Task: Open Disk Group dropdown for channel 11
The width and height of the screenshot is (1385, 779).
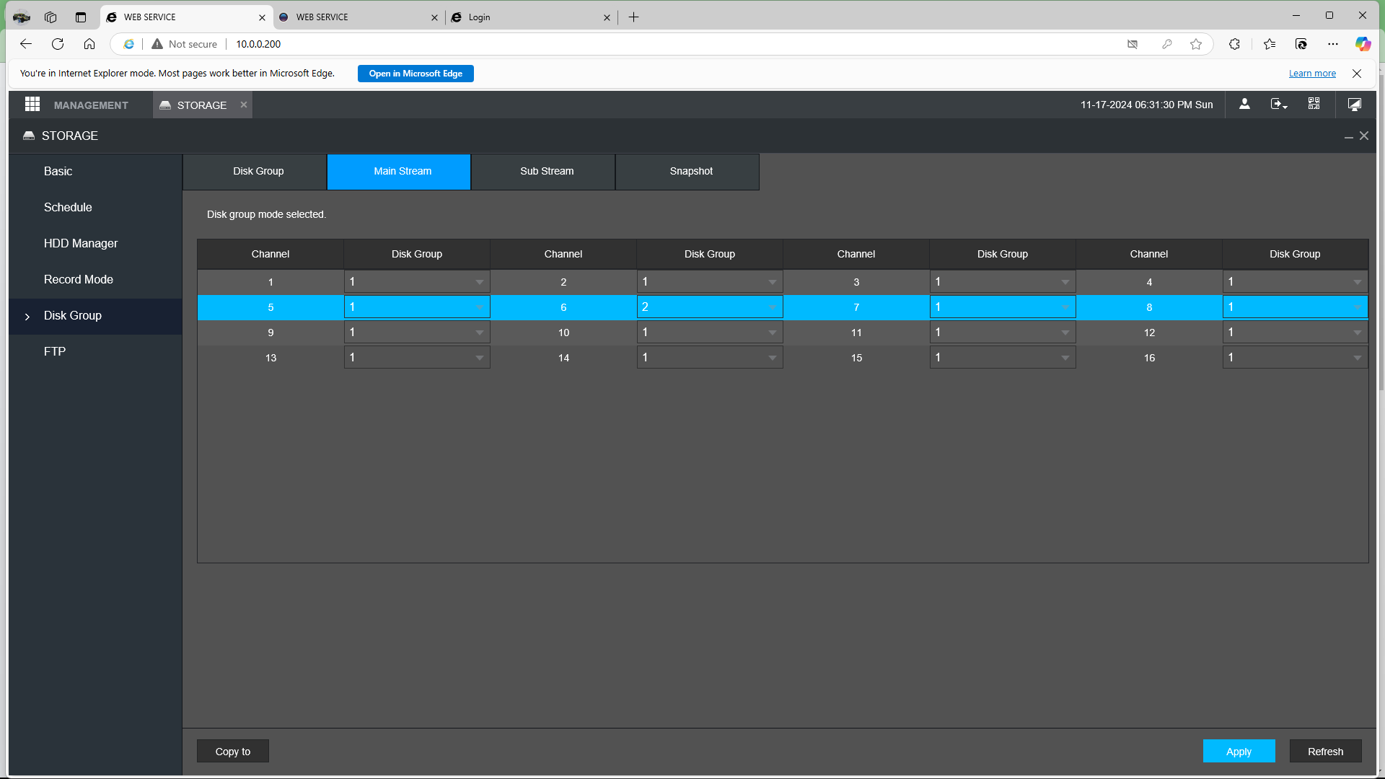Action: pos(1003,333)
